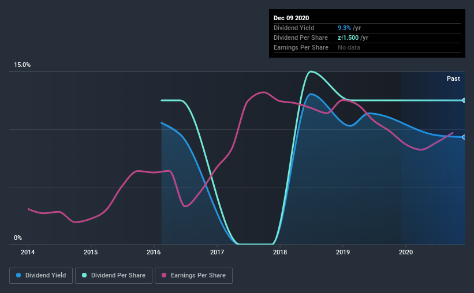Image resolution: width=474 pixels, height=293 pixels.
Task: Click the 2014 x-axis label
Action: coord(28,252)
